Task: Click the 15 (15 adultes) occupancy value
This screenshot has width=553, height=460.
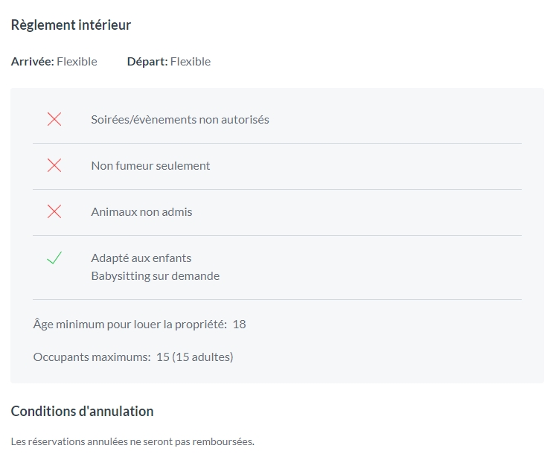Action: pos(195,357)
